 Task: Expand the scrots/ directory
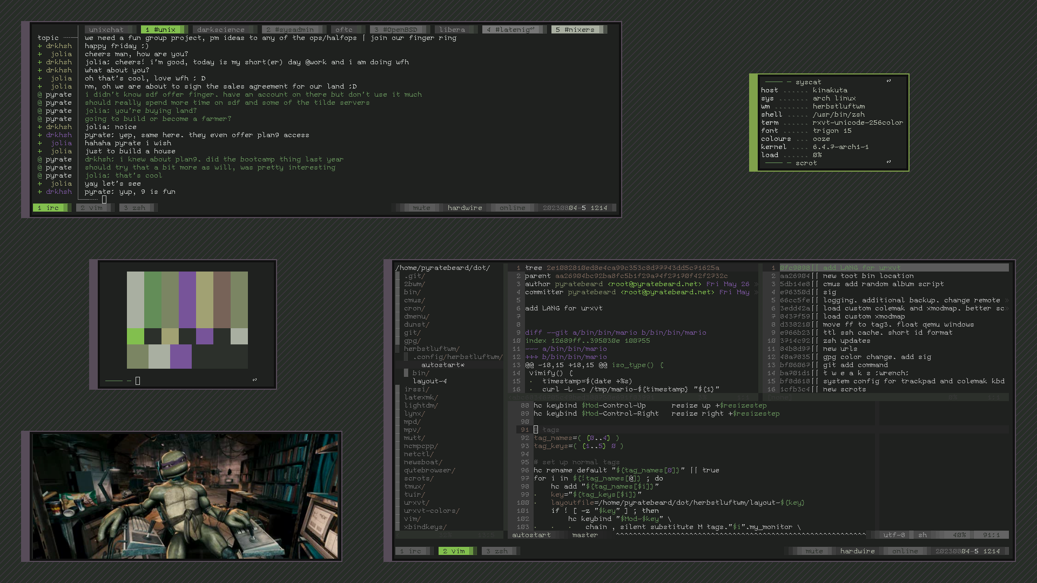[419, 478]
